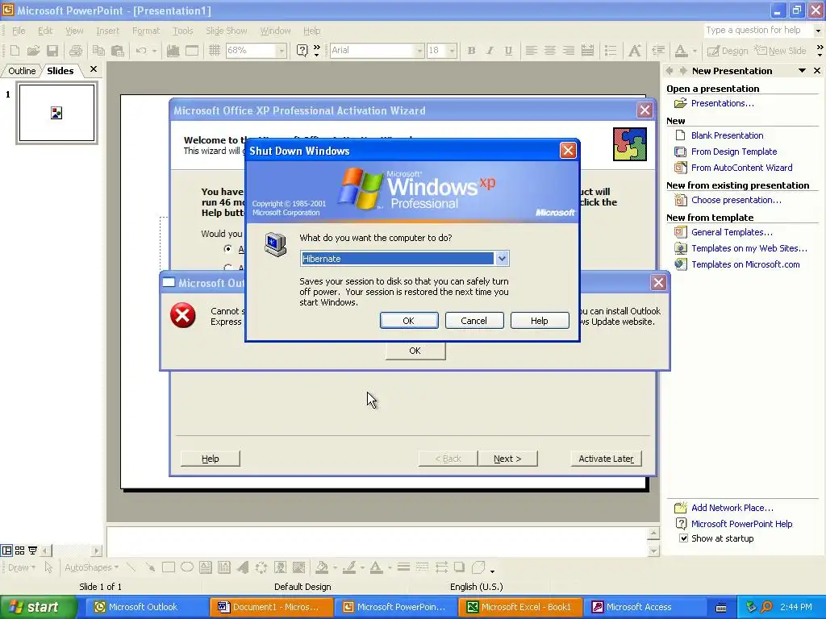Open the New Presentation task pane menu arrow
This screenshot has height=619, width=826.
(802, 71)
